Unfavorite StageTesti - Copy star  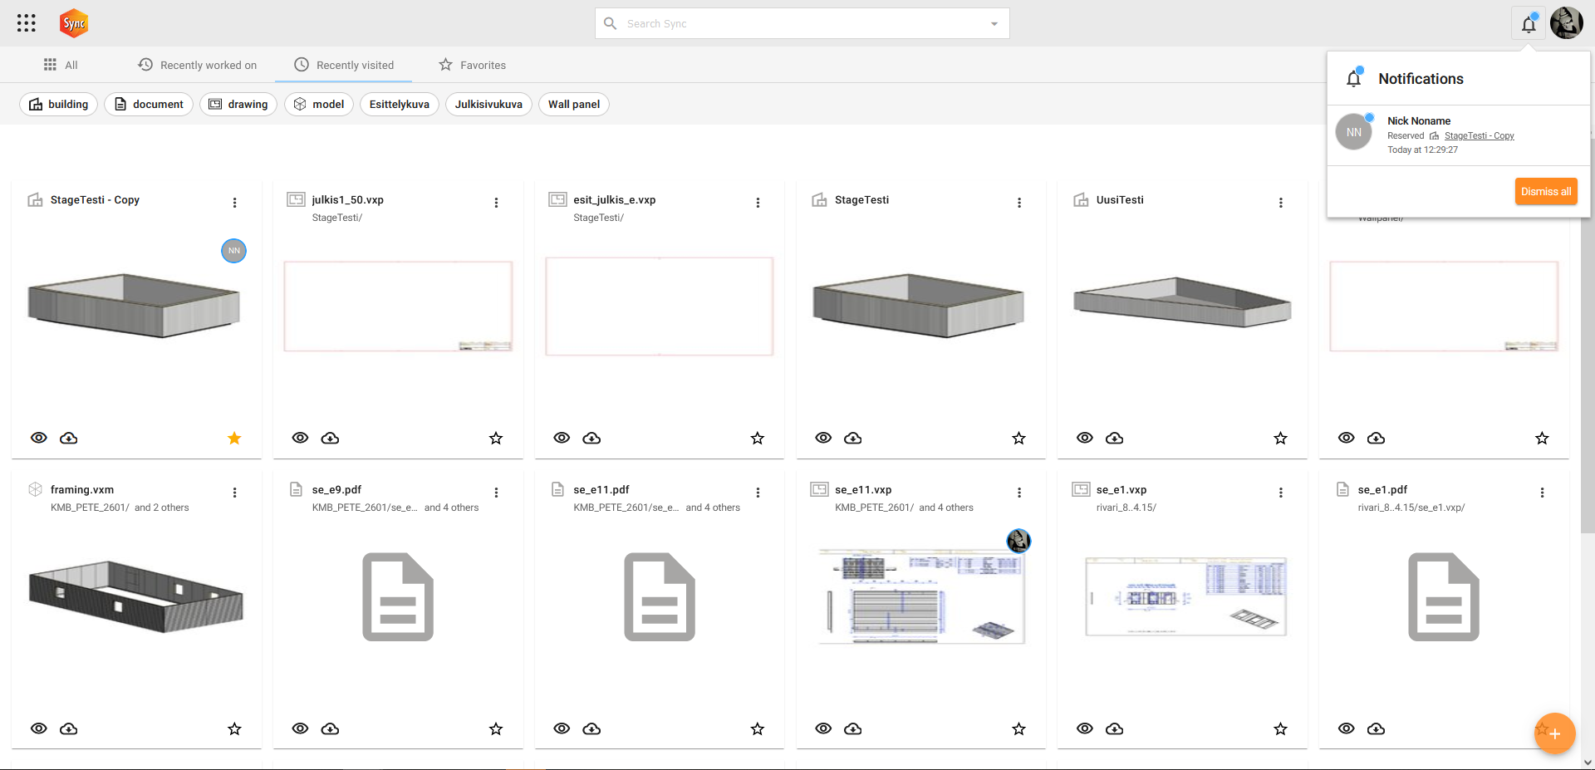(234, 438)
